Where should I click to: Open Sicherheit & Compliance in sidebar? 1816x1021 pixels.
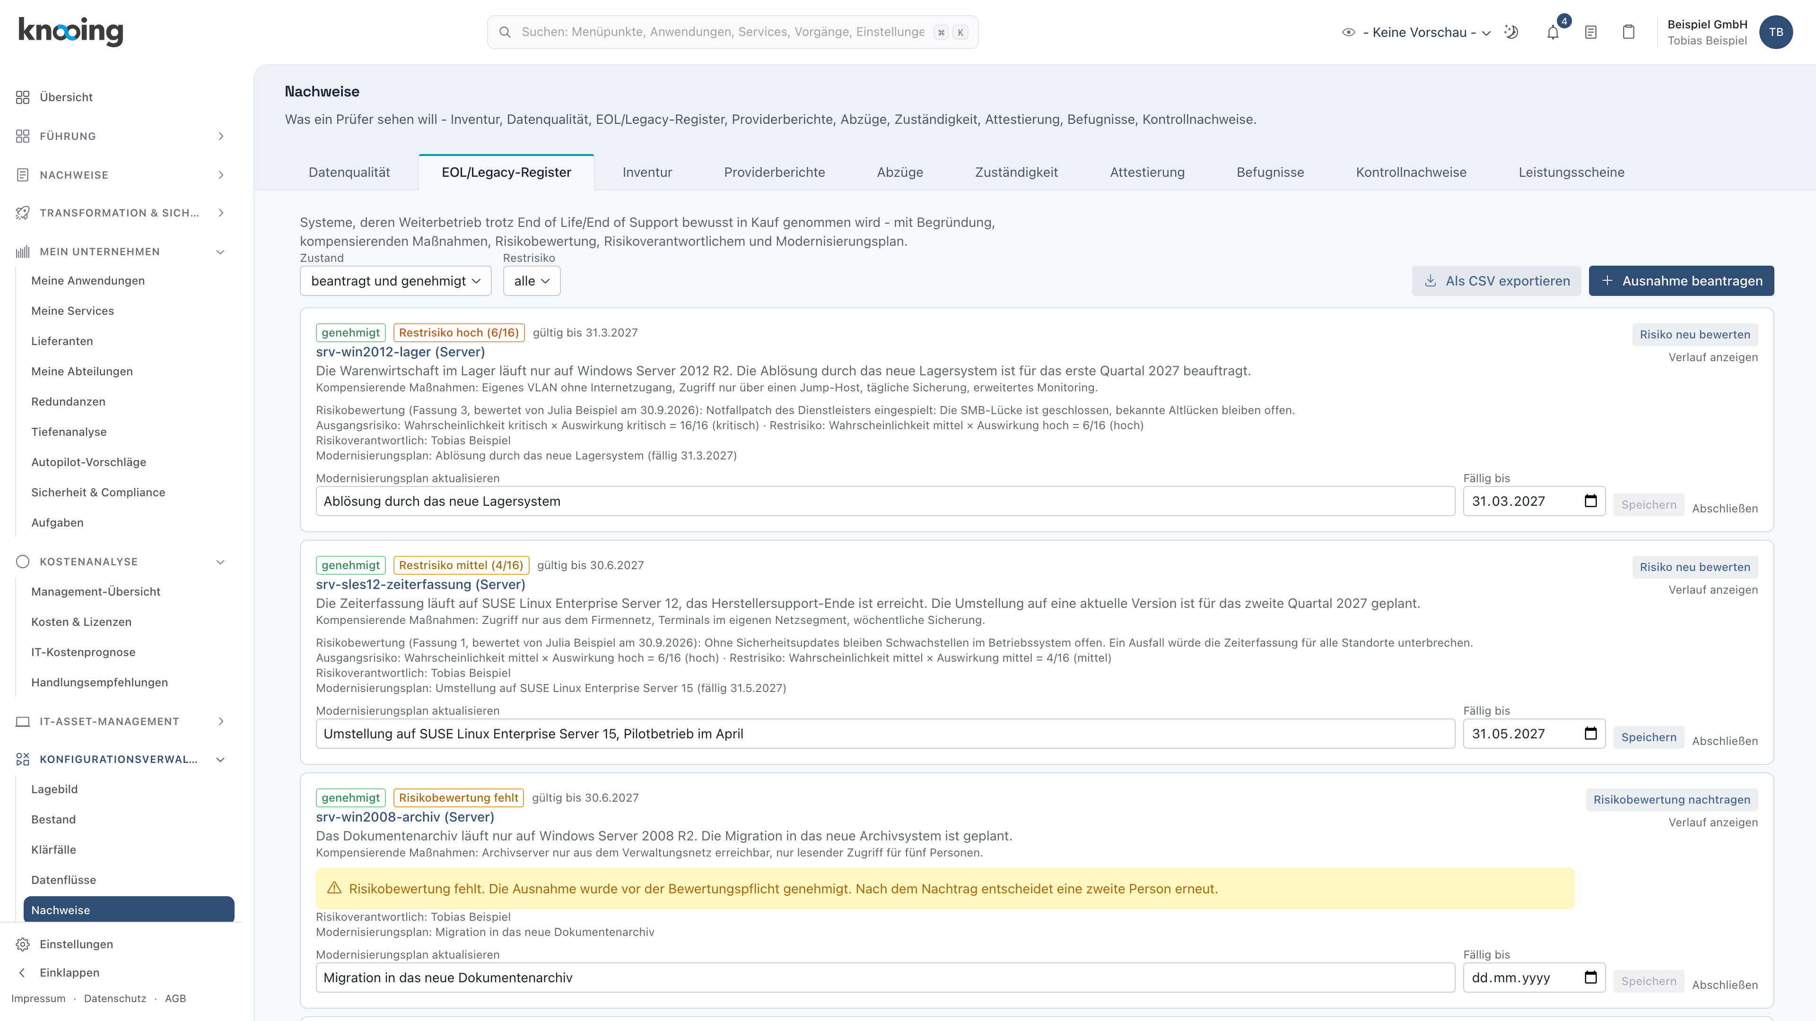tap(98, 493)
